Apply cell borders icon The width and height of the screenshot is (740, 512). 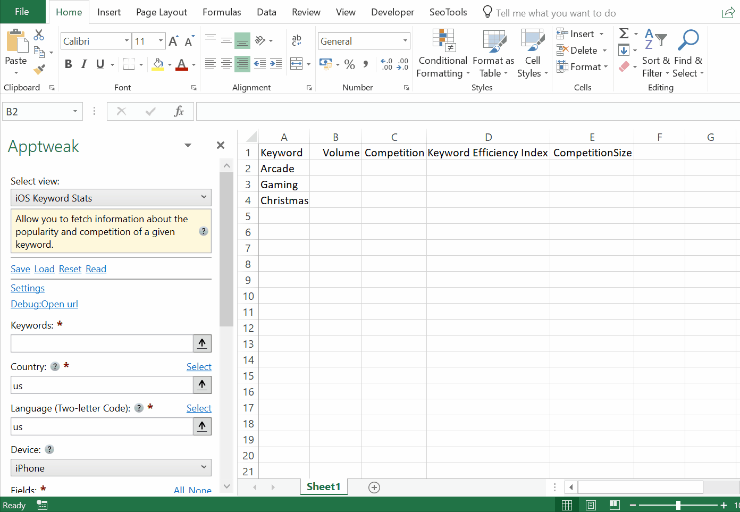point(129,64)
